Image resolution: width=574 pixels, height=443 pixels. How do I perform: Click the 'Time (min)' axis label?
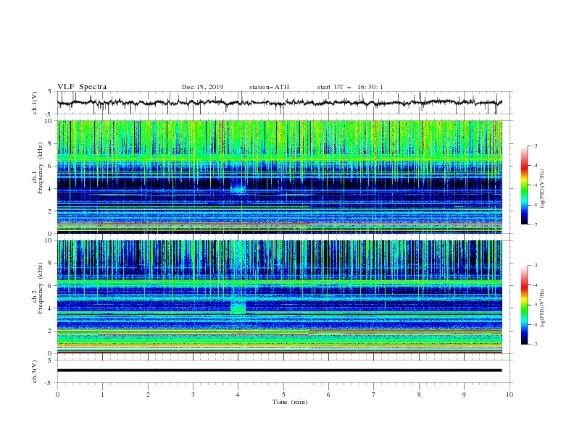tap(290, 402)
